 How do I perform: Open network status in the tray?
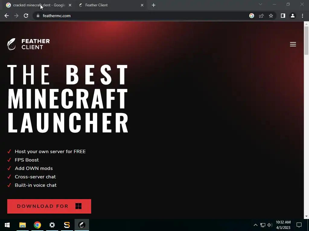pyautogui.click(x=263, y=225)
